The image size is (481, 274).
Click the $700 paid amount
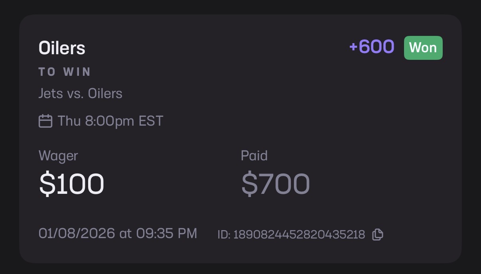click(x=276, y=184)
